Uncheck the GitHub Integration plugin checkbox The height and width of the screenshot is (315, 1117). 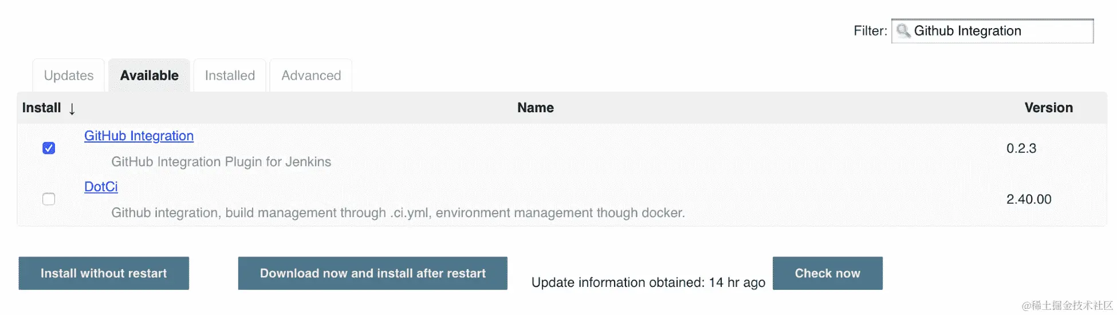(x=49, y=148)
